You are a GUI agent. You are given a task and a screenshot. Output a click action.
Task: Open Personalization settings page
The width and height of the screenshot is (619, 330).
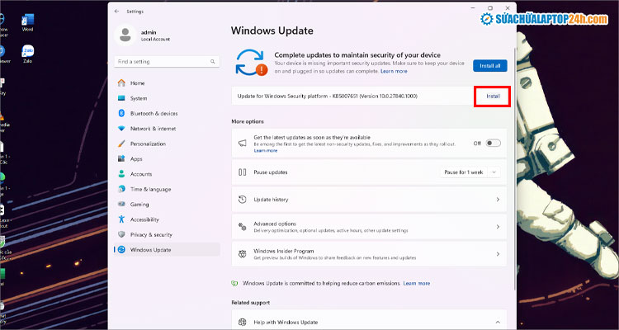click(x=148, y=144)
